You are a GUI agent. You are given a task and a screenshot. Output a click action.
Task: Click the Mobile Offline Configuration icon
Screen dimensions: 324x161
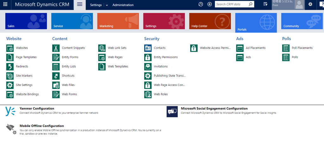click(11, 129)
